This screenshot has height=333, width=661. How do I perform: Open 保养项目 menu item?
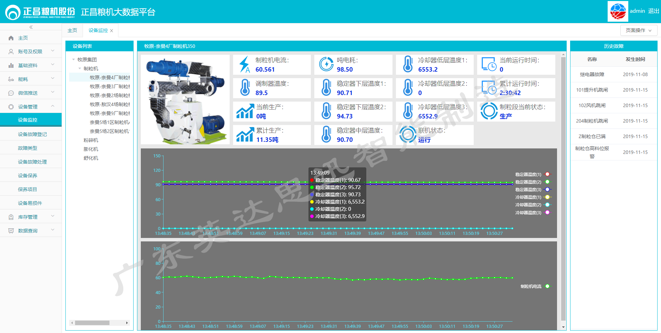click(31, 189)
